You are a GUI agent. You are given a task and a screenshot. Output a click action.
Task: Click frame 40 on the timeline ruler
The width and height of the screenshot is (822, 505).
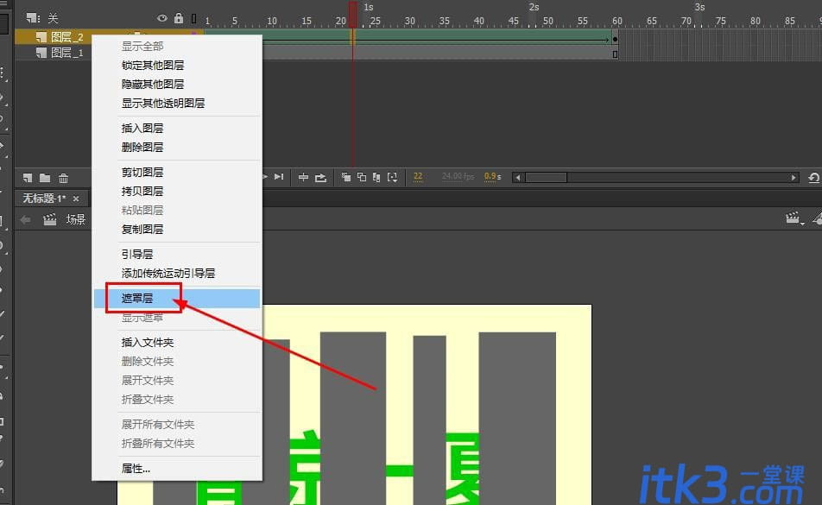click(478, 21)
